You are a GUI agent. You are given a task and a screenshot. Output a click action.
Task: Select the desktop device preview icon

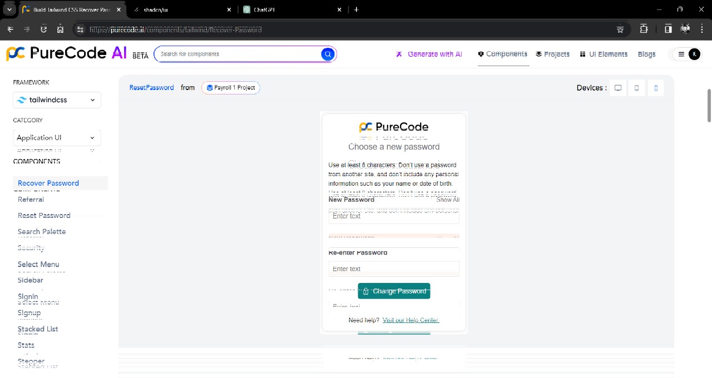coord(618,88)
